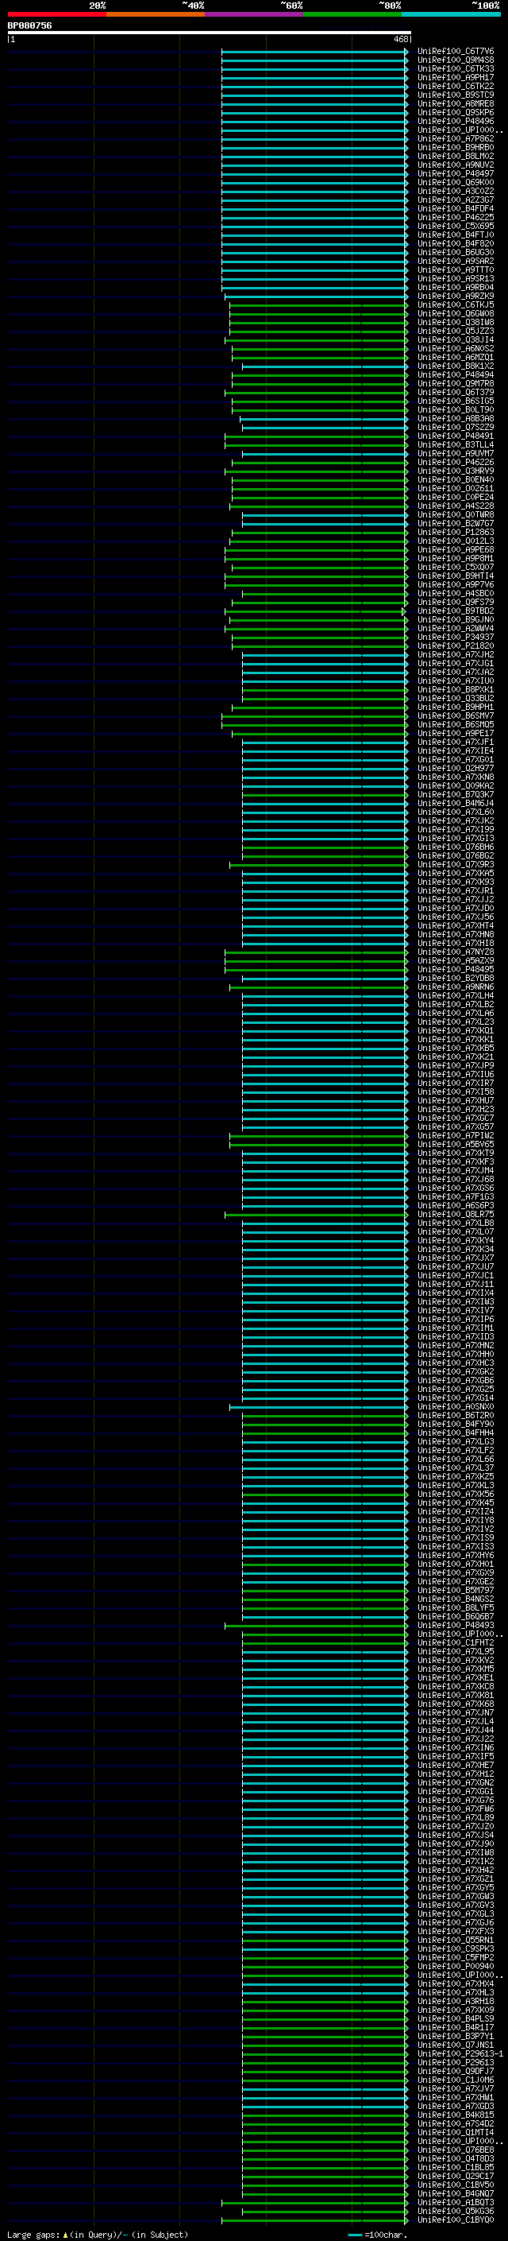Select the UniRef100_A9NRN6 label
Screen dimensions: 508x2241
click(456, 987)
